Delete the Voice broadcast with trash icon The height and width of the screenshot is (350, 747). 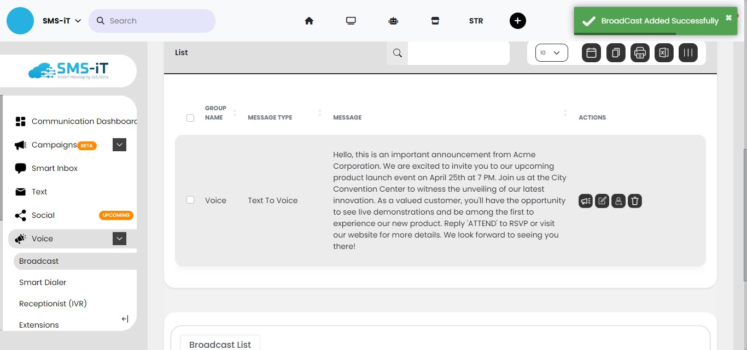(x=634, y=201)
